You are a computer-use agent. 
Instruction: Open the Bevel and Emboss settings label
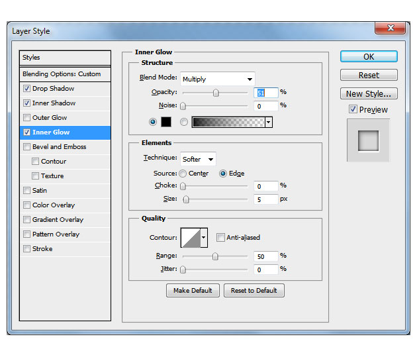(60, 147)
